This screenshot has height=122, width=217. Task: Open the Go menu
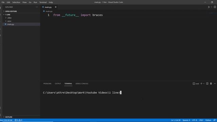click(x=30, y=2)
